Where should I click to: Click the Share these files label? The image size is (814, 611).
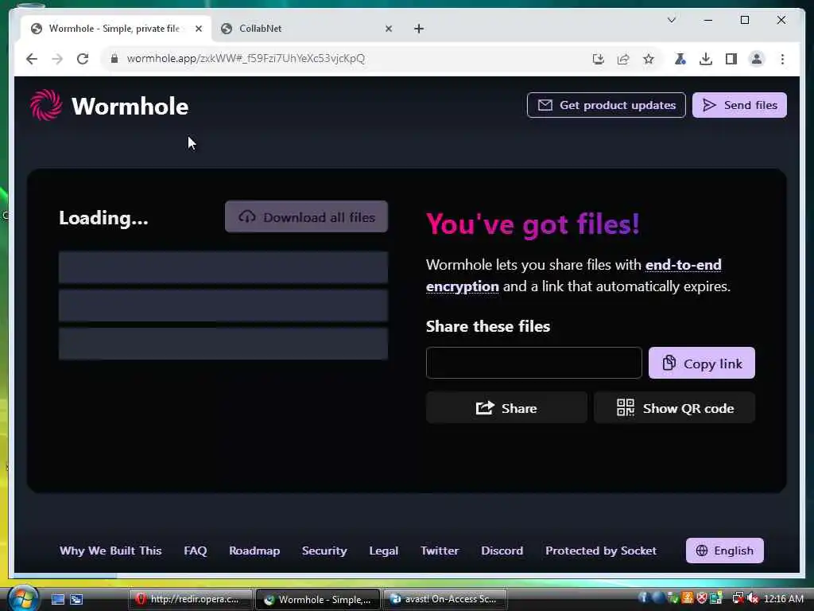click(x=488, y=326)
